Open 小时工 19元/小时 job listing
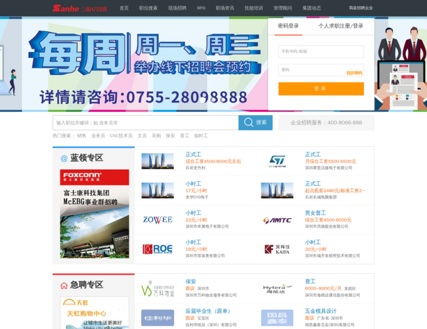 coord(193,243)
